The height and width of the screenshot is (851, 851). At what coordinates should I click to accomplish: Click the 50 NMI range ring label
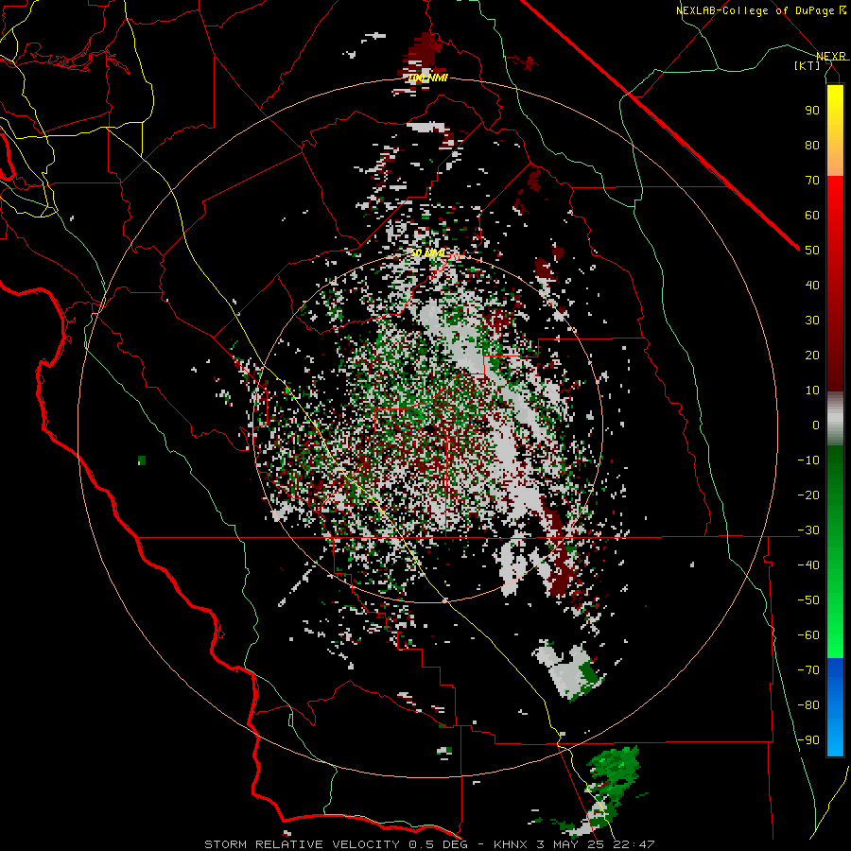pyautogui.click(x=427, y=252)
